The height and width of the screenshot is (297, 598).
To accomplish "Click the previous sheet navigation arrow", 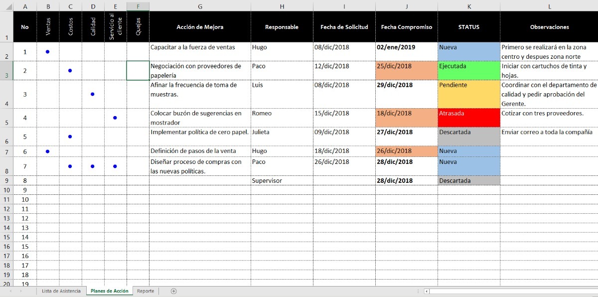I will point(11,291).
